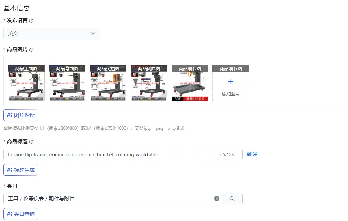This screenshot has width=348, height=221.
Task: Open help icon next to 商品标题
Action: [x=31, y=142]
